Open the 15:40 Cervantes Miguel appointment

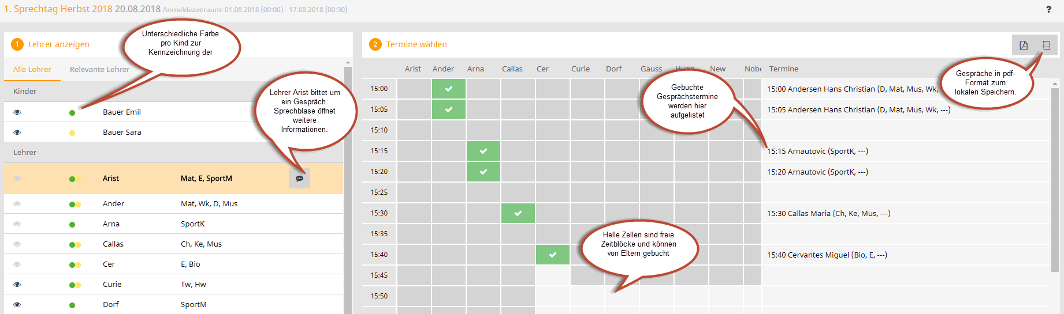coord(827,255)
